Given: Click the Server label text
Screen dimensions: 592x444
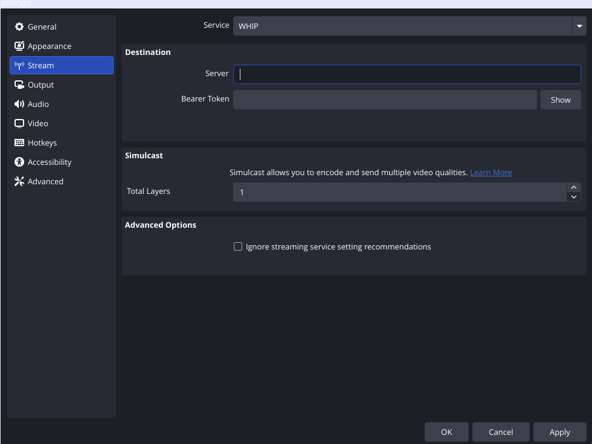Looking at the screenshot, I should (217, 73).
